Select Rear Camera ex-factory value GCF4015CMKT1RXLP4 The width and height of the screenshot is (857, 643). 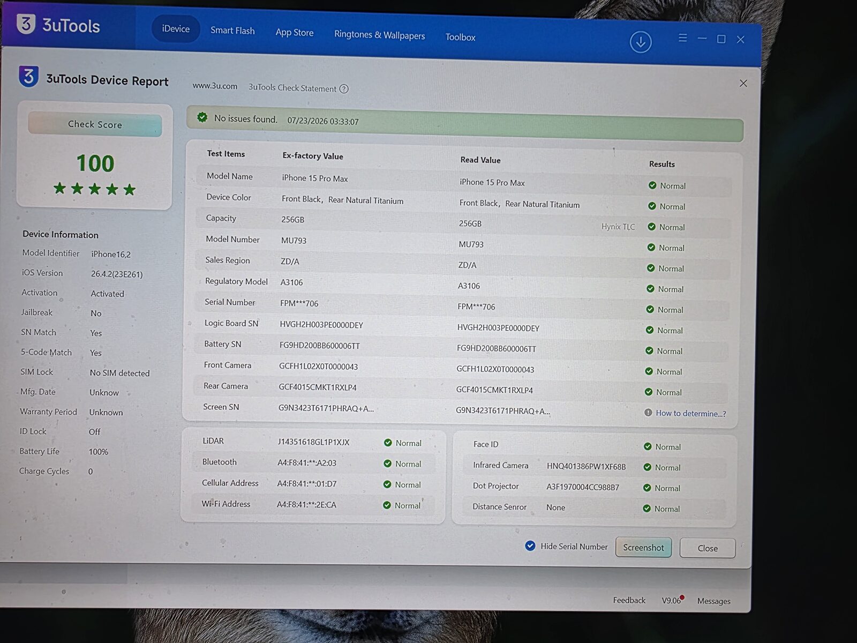coord(318,387)
